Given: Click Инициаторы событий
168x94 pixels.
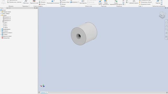Looking at the screenshot, I should tap(145, 2).
